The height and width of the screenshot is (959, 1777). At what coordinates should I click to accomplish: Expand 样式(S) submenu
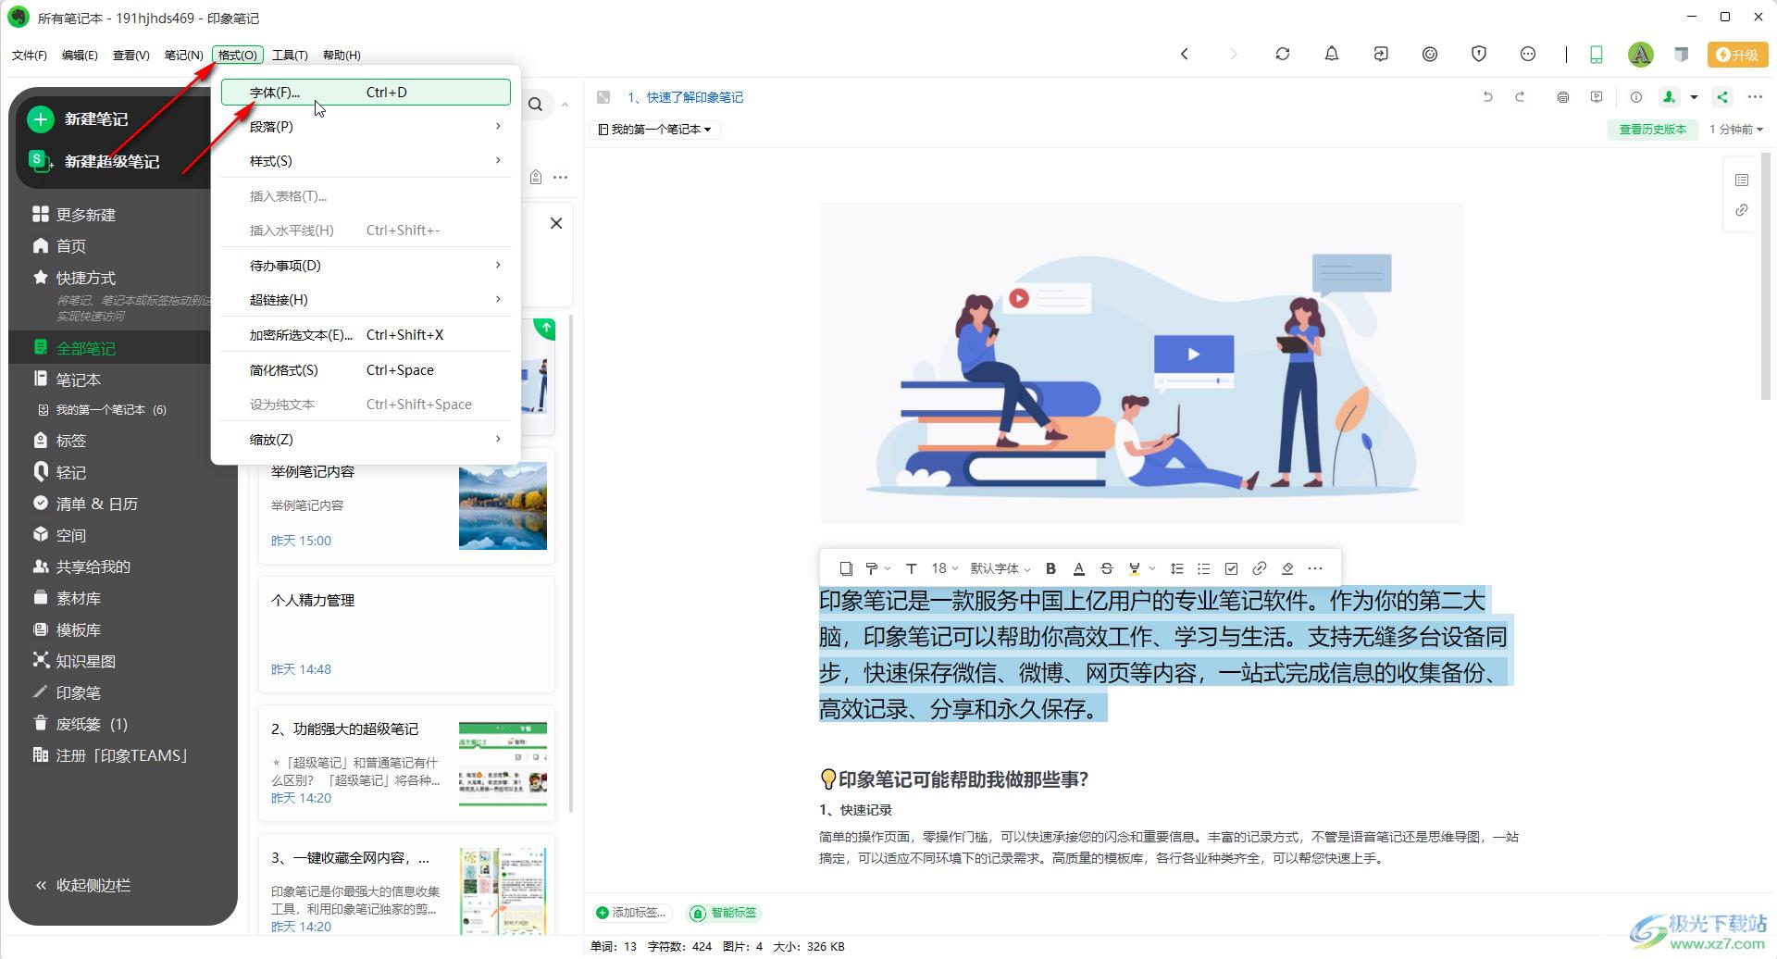(366, 161)
